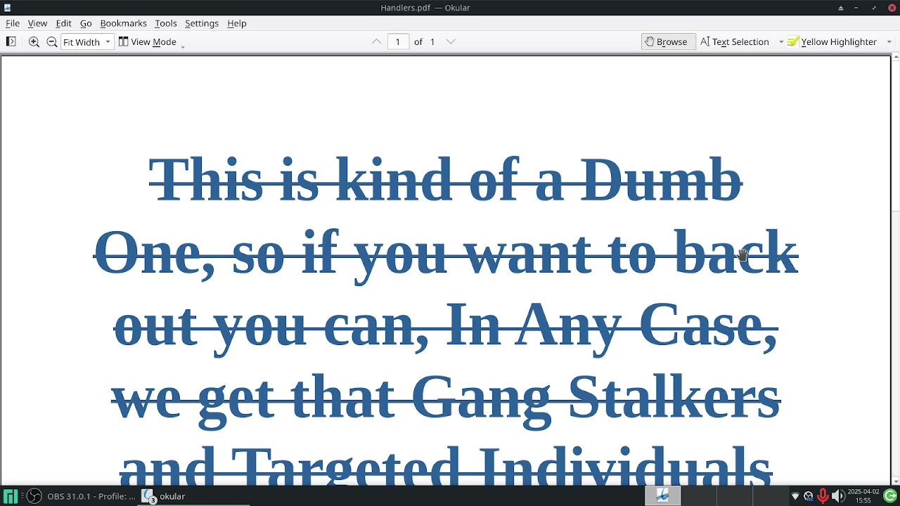The image size is (900, 506).
Task: Open the Settings menu
Action: (202, 23)
